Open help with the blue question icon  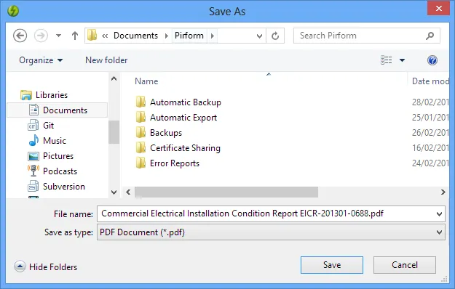coord(432,60)
